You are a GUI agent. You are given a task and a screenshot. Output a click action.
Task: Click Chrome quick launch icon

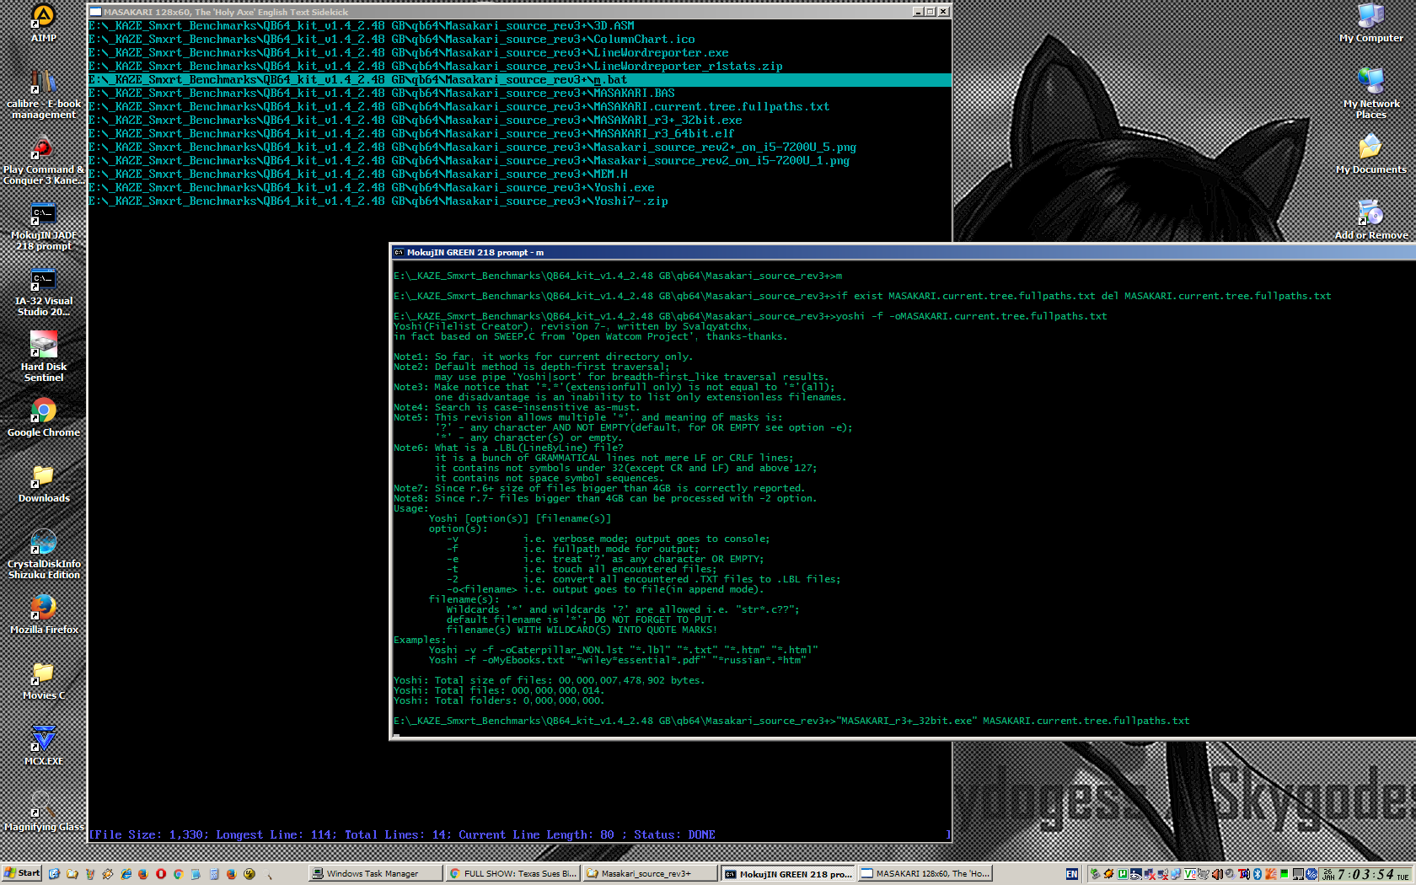(x=178, y=874)
